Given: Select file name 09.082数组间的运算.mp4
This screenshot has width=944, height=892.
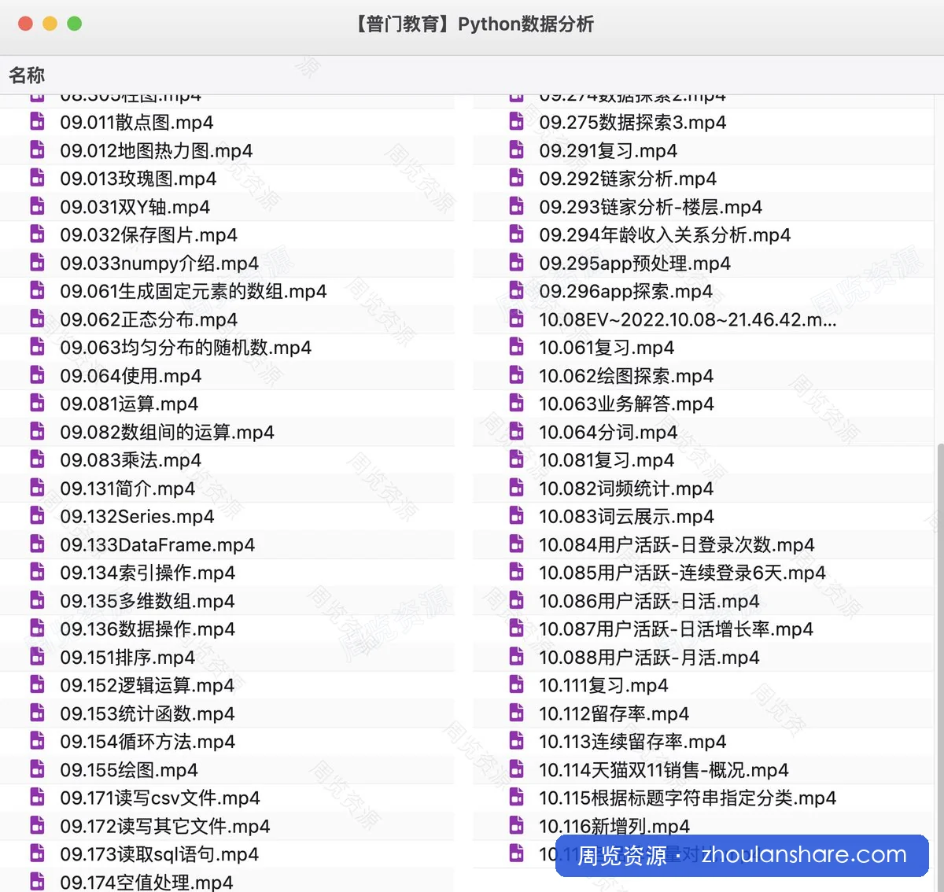Looking at the screenshot, I should 168,432.
